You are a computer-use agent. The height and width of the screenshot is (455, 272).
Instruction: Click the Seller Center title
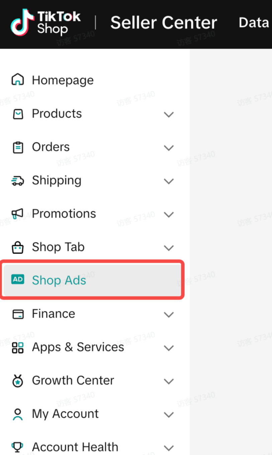164,23
